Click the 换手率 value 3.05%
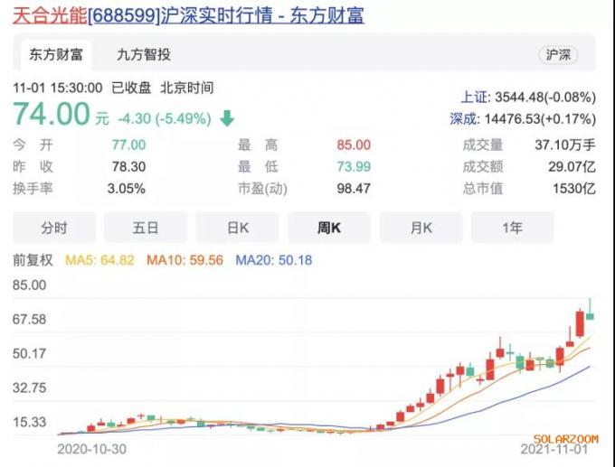Viewport: 615px width, 467px height. coord(127,189)
